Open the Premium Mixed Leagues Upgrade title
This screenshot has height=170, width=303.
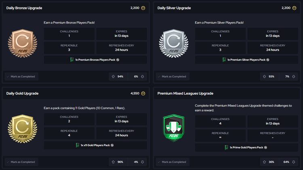pos(185,93)
